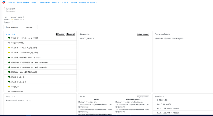The width and height of the screenshot is (213, 116).
Task: Open the Сервис menu
Action: (64, 2)
